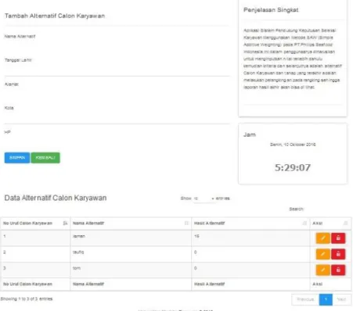The image size is (353, 311).
Task: Focus the Nama Alternatif input field
Action: coord(117,46)
